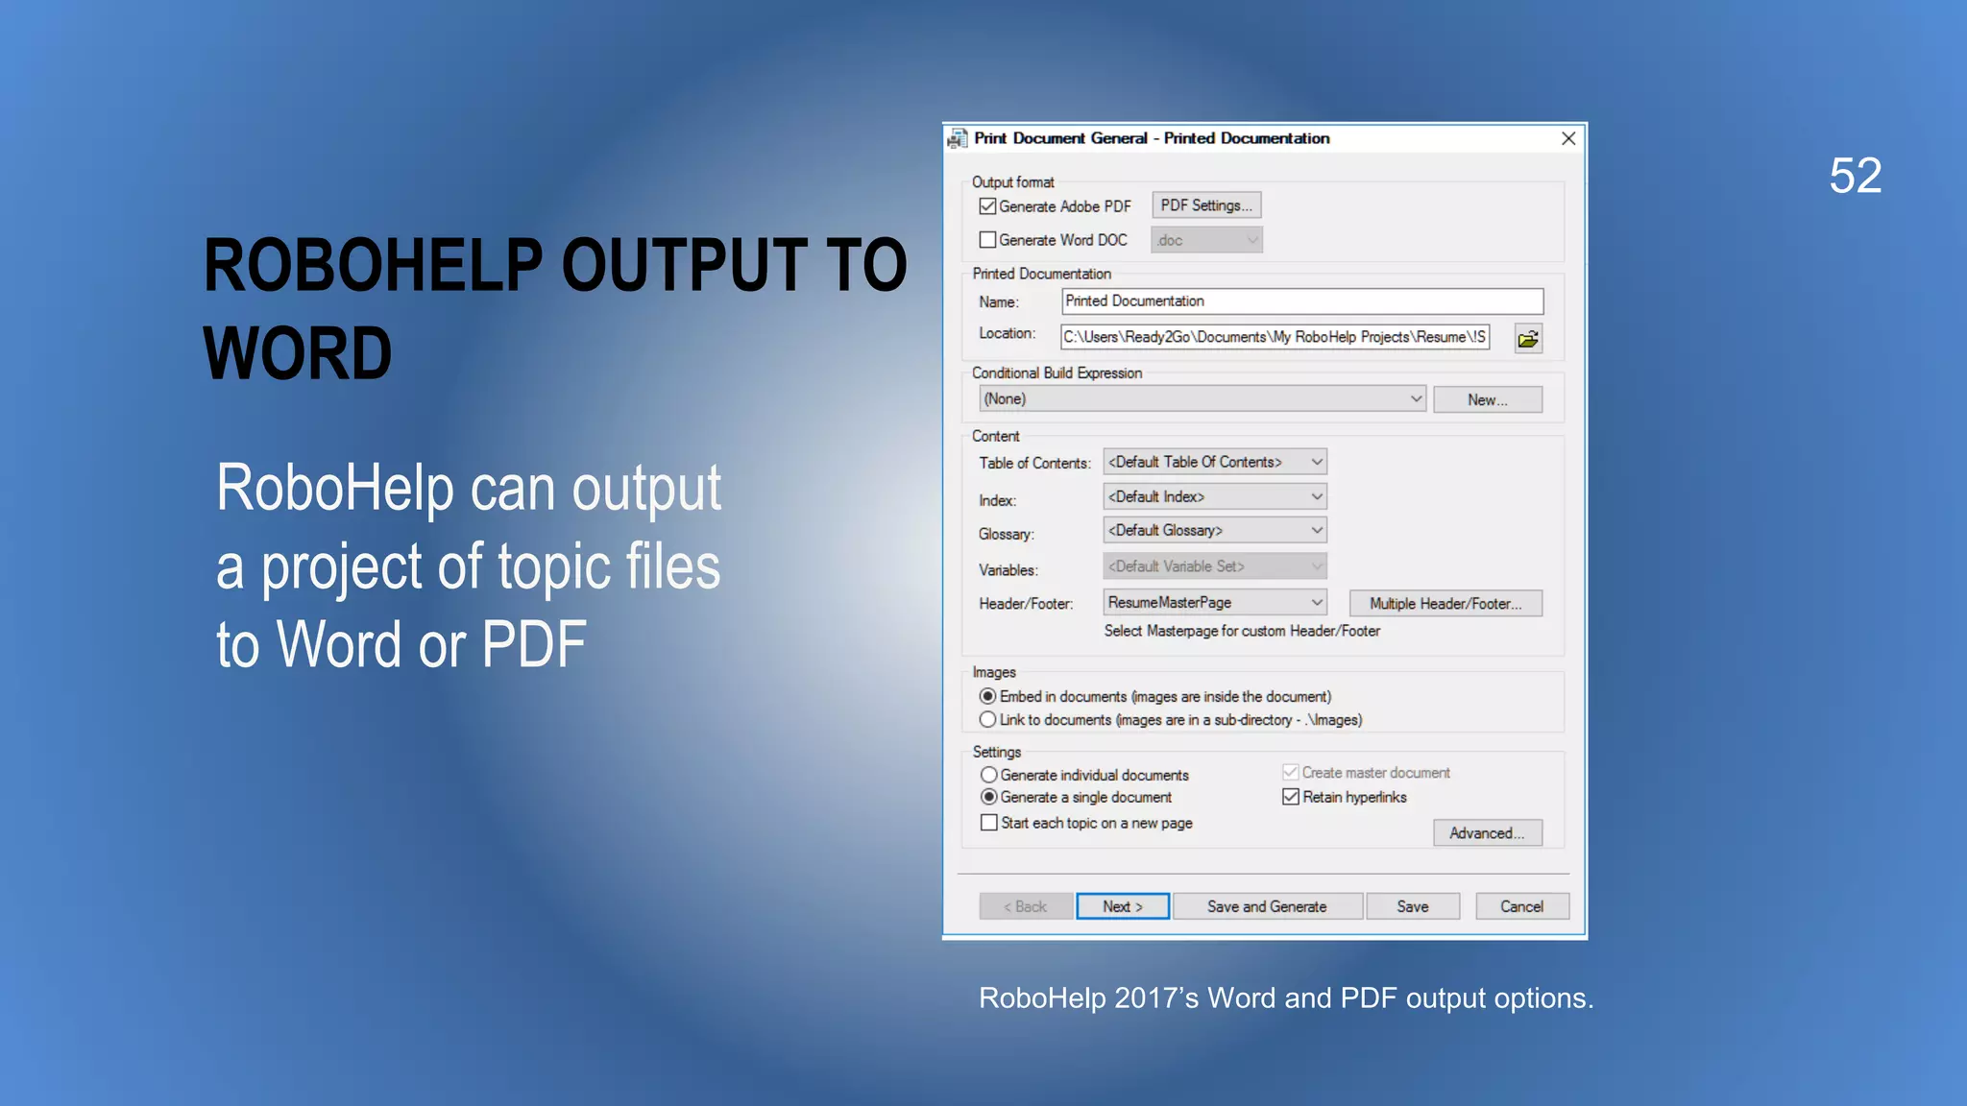Cancel the print document dialog
Screen dimensions: 1967x1106
coord(1522,906)
